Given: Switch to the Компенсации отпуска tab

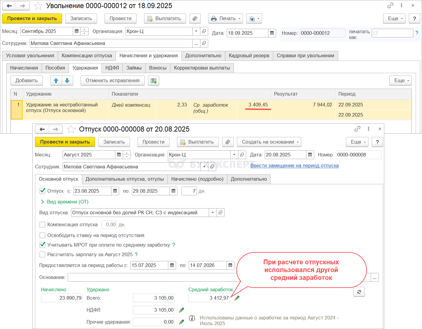Looking at the screenshot, I should [x=87, y=56].
